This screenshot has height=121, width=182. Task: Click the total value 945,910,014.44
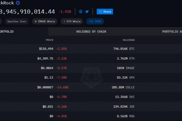coord(27,12)
